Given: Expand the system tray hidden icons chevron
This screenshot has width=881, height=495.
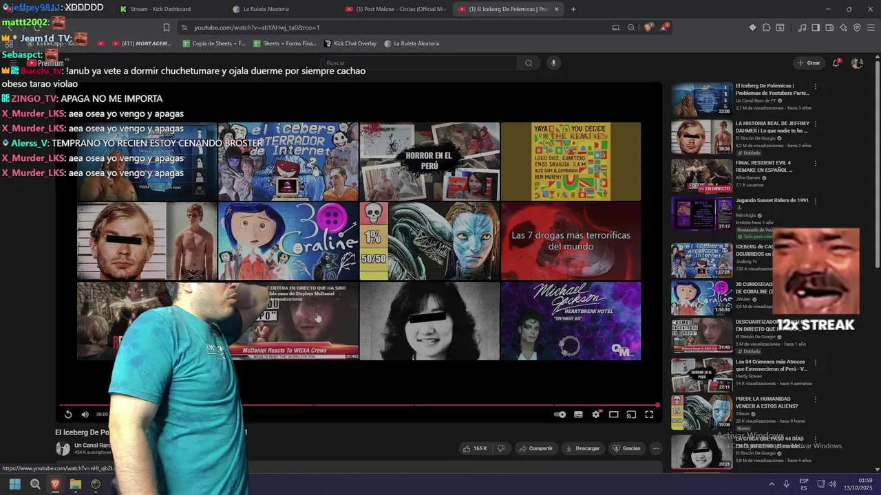Looking at the screenshot, I should tap(771, 484).
